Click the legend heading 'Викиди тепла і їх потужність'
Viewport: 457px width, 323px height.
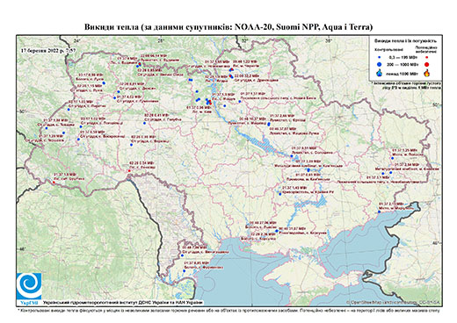click(406, 40)
